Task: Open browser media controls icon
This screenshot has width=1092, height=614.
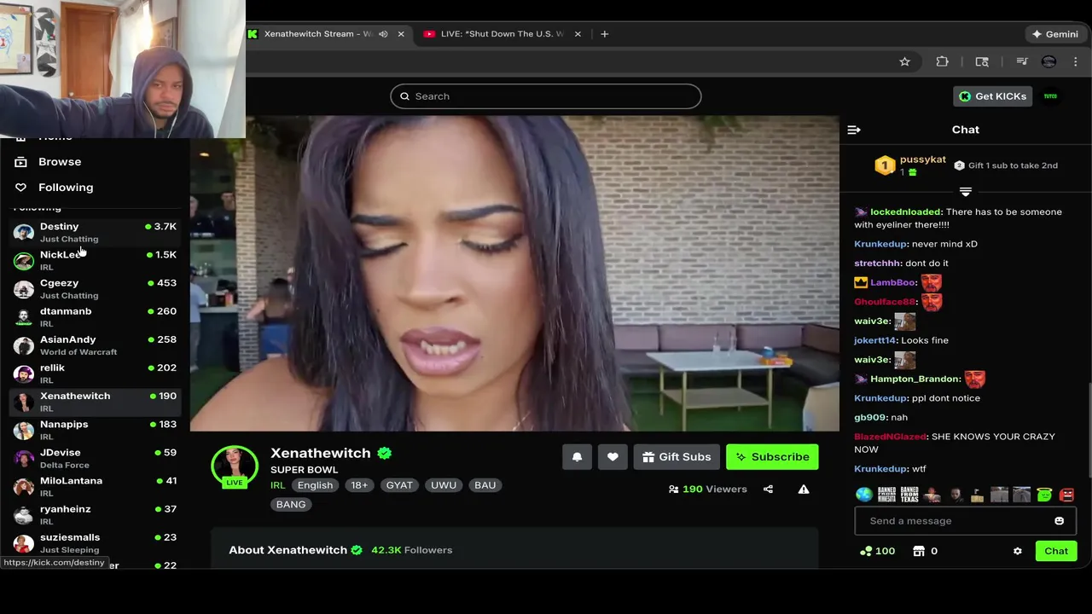Action: click(x=1021, y=61)
